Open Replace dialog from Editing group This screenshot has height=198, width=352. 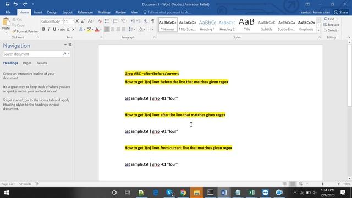[332, 25]
